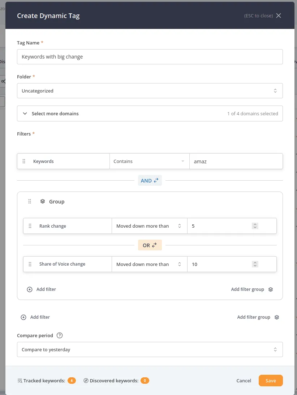Viewport: 297px width, 395px height.
Task: Click the Rank change filter field
Action: (68, 226)
